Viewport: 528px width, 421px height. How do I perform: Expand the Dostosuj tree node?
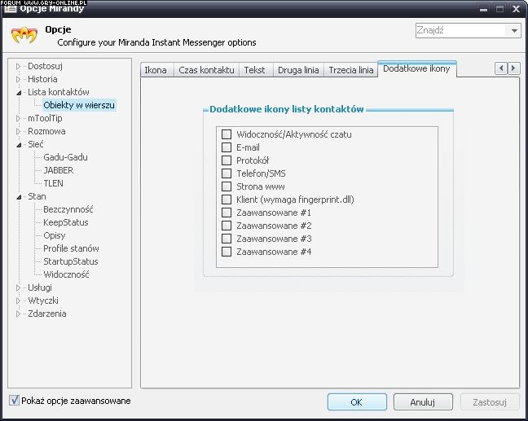click(18, 66)
